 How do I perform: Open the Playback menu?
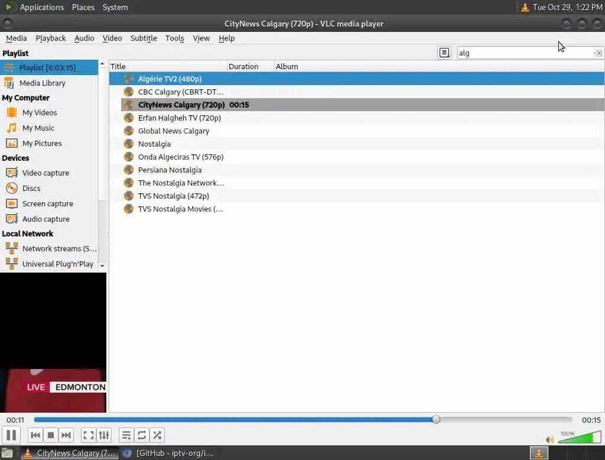pos(51,38)
